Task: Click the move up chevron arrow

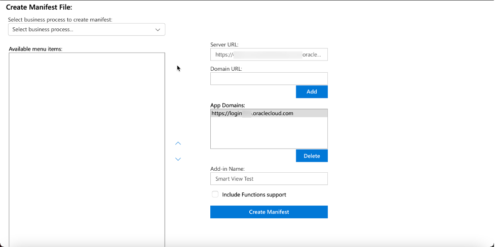Action: tap(178, 143)
